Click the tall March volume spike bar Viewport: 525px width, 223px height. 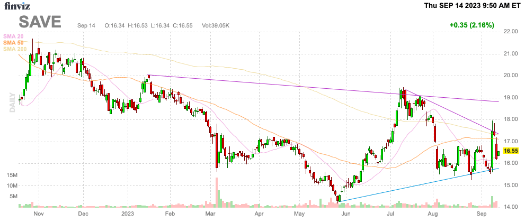216,192
